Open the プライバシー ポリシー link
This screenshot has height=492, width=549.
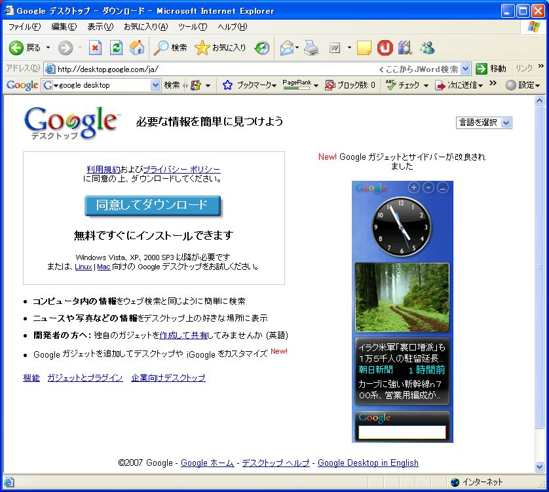pos(182,170)
